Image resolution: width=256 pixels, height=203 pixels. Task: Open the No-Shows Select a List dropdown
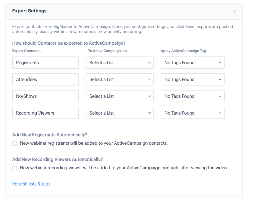(x=120, y=96)
